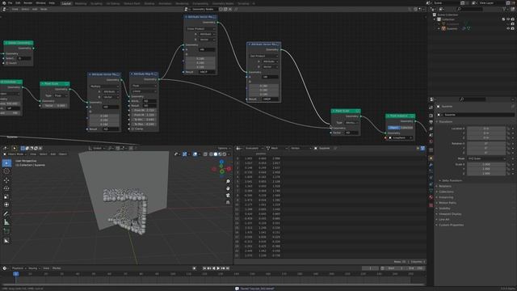
Task: Open the Window menu
Action: [x=40, y=3]
